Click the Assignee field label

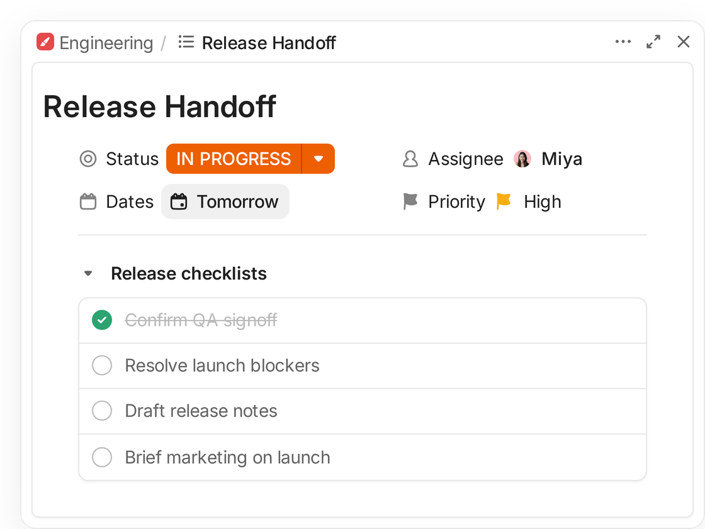tap(466, 159)
